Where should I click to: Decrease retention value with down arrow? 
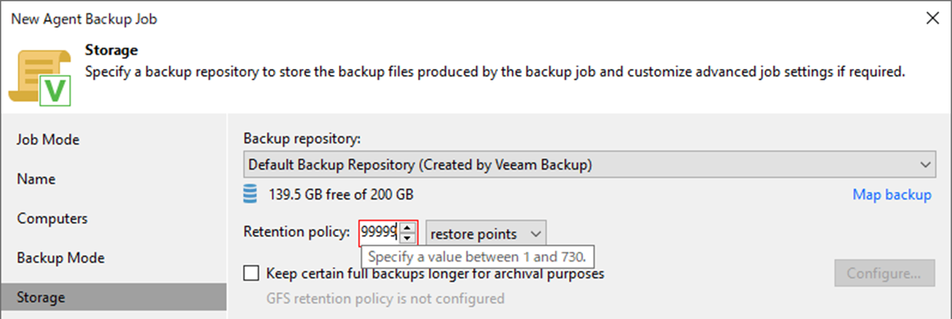407,238
